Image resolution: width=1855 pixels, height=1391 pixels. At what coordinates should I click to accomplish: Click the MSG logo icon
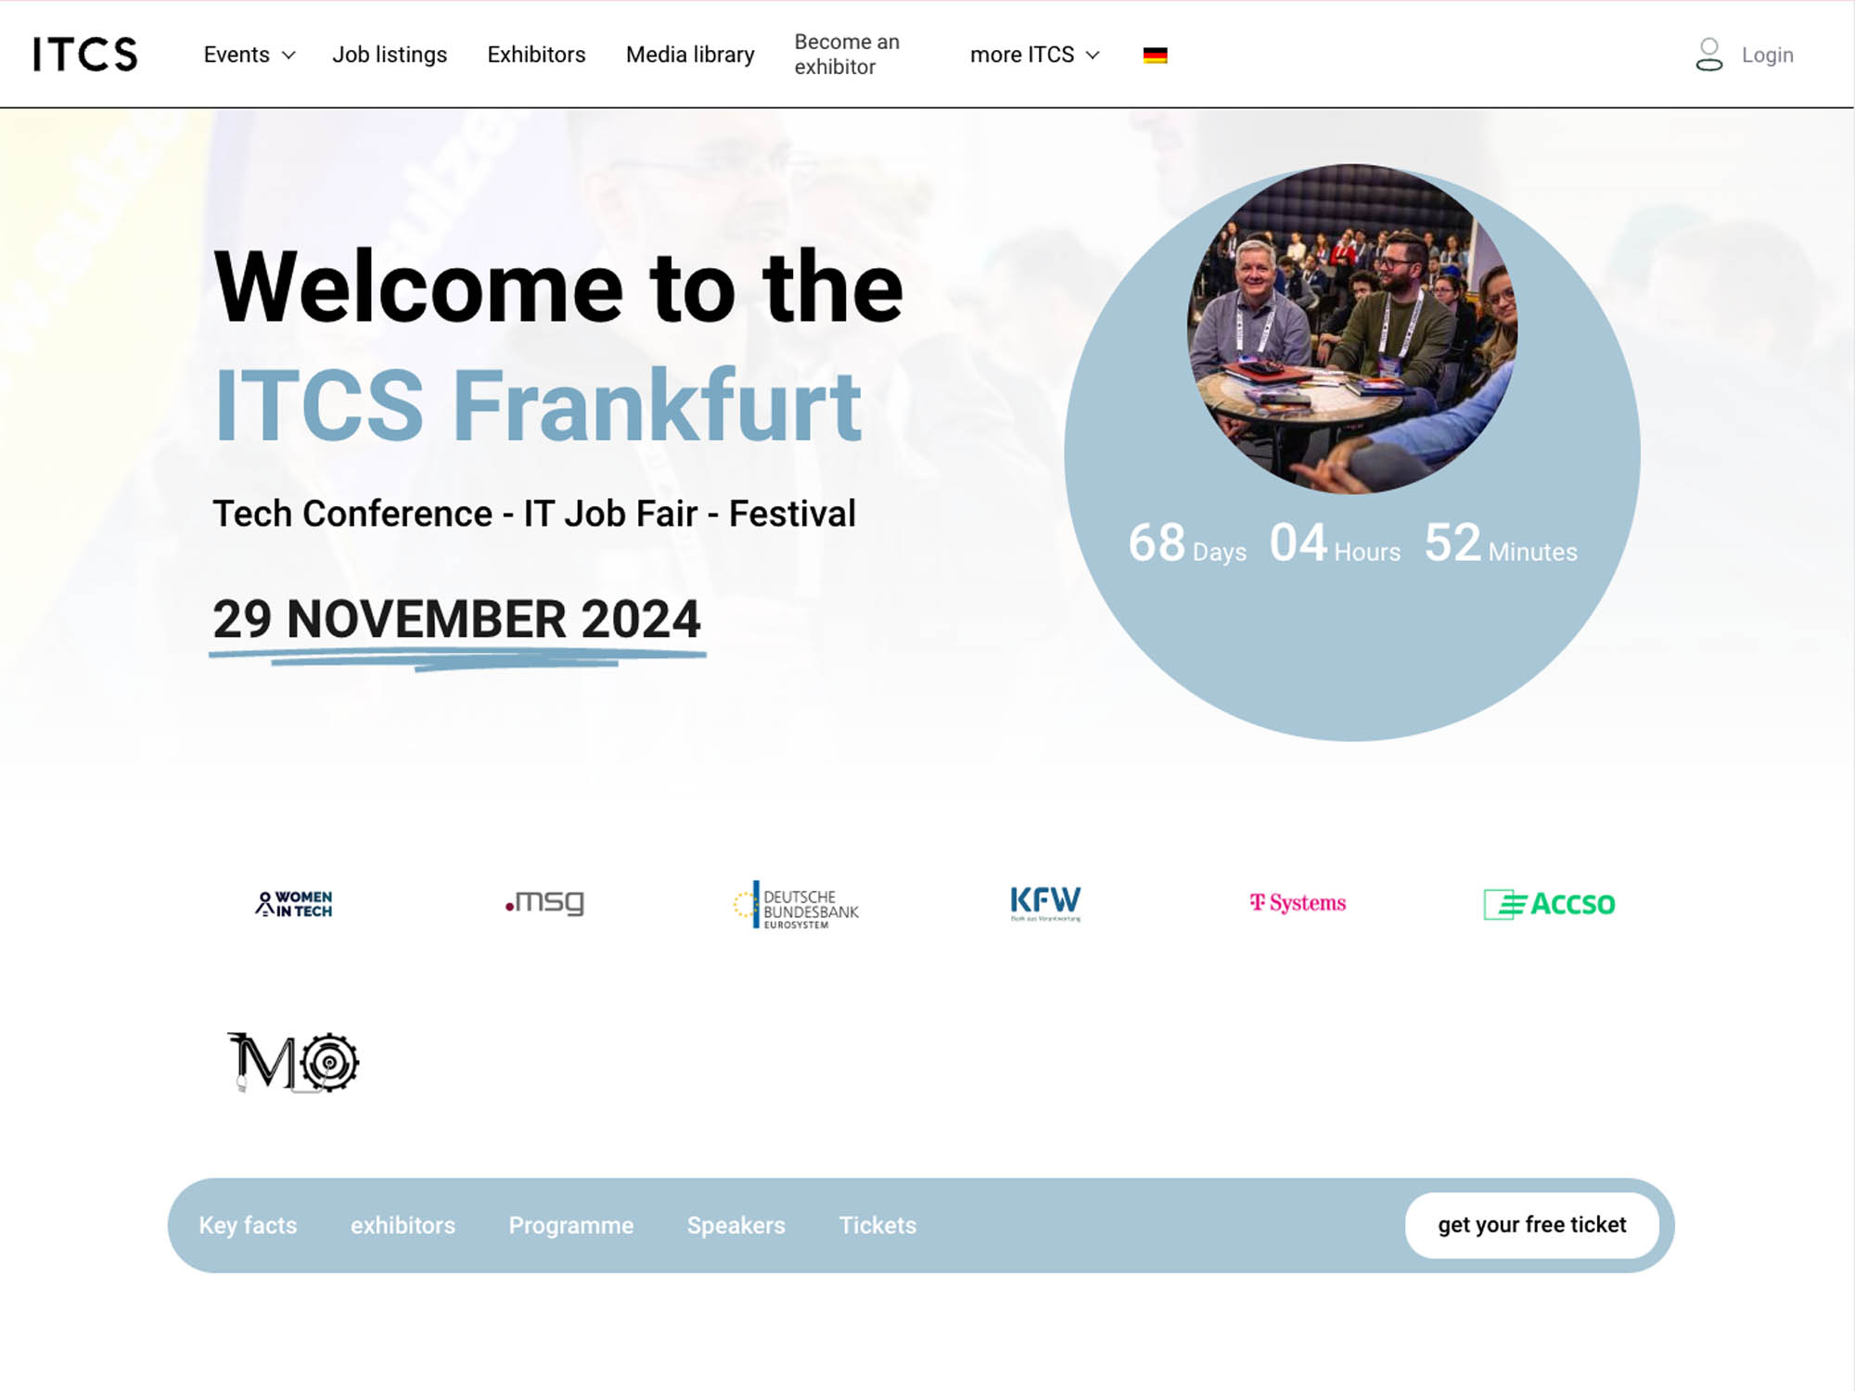(544, 903)
